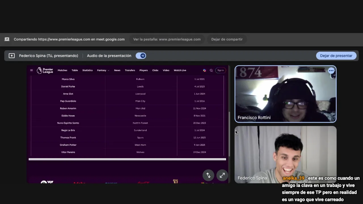Image resolution: width=363 pixels, height=204 pixels.
Task: Go to the Table page
Action: [x=75, y=70]
